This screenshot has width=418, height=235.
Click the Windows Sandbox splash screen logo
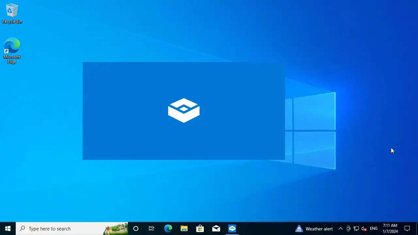click(184, 110)
